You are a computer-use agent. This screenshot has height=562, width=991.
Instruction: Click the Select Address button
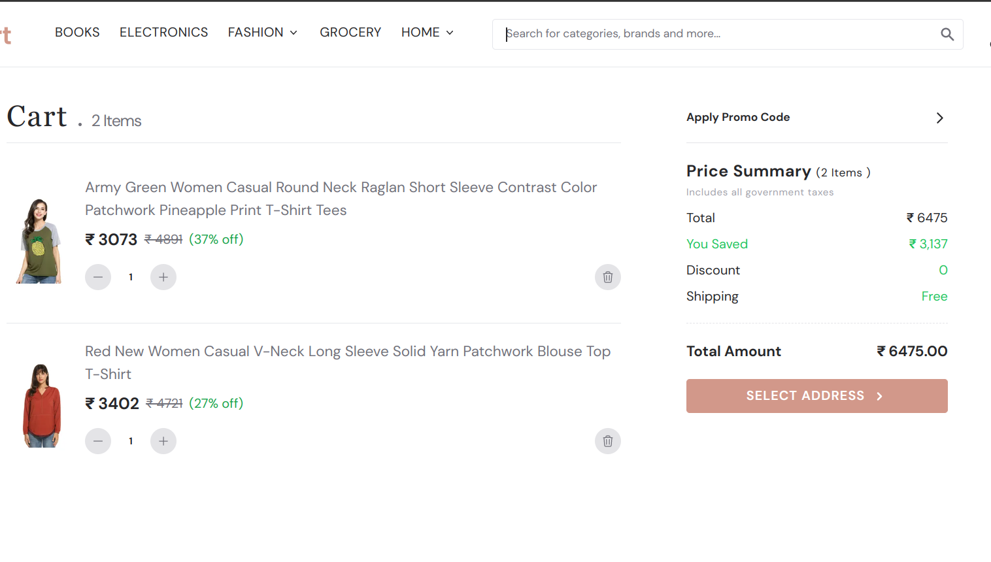pos(817,396)
